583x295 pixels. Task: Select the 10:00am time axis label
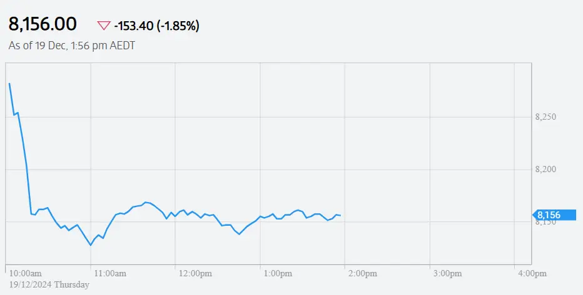pos(26,273)
